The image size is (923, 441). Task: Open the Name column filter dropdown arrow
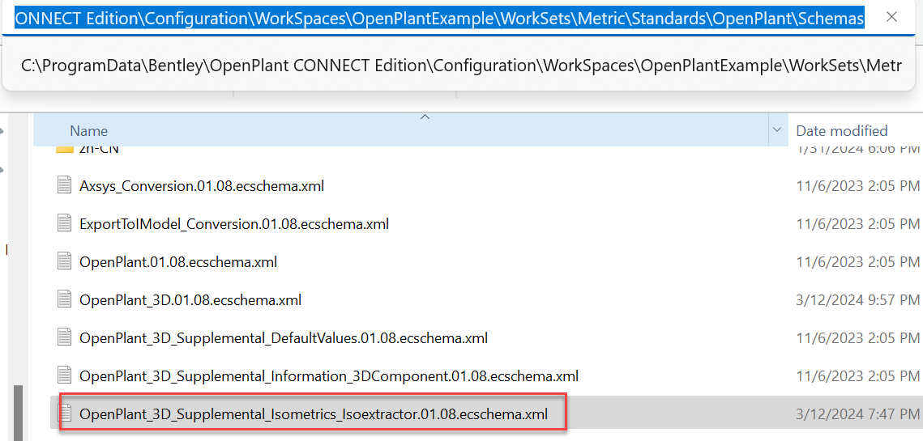click(777, 130)
